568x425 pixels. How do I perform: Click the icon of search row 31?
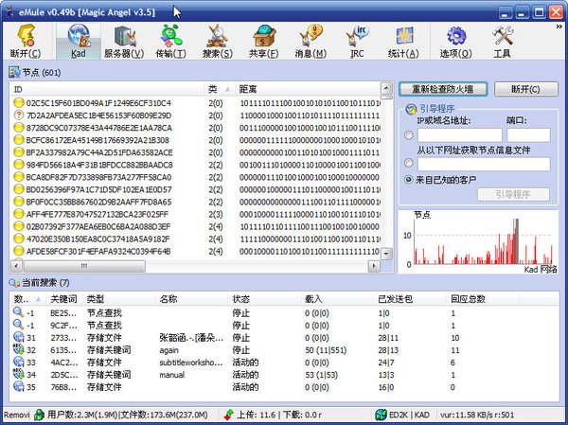pos(18,337)
